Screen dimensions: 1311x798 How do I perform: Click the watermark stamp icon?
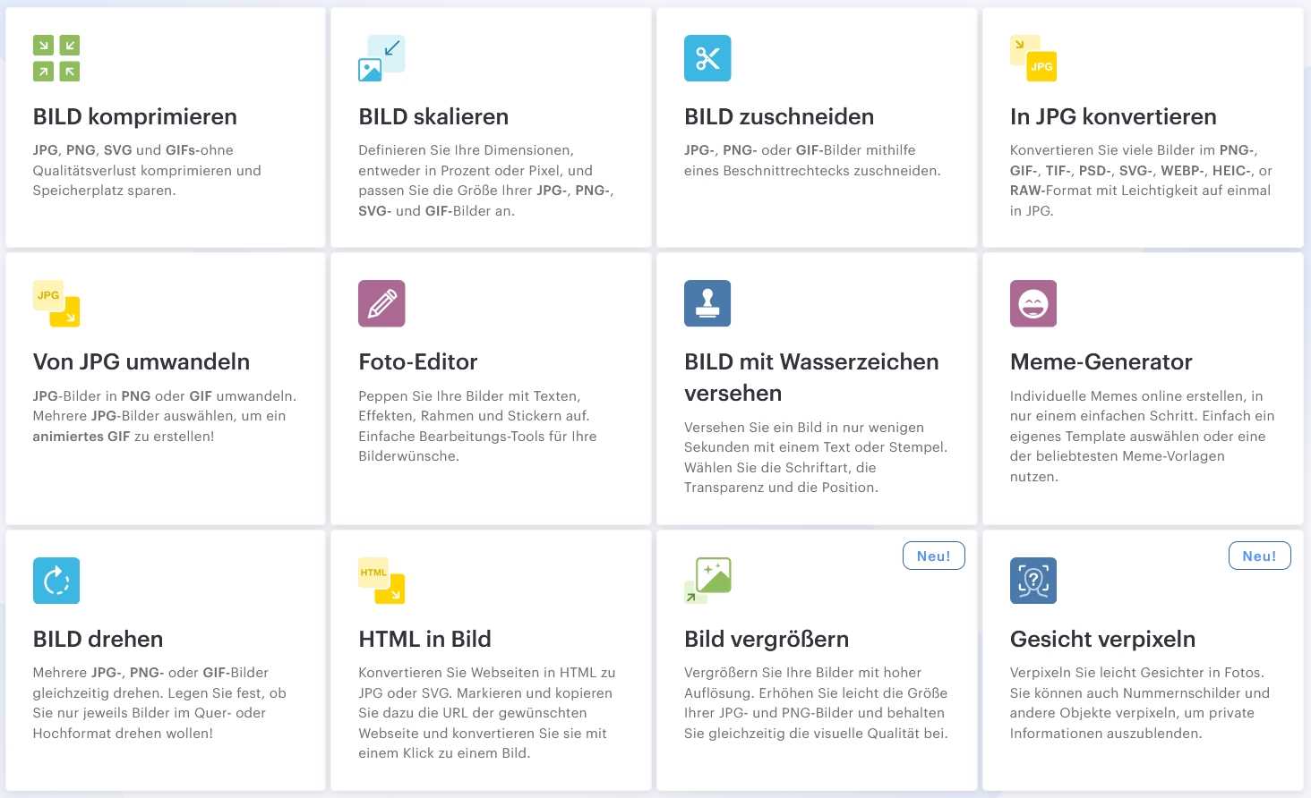[x=707, y=303]
